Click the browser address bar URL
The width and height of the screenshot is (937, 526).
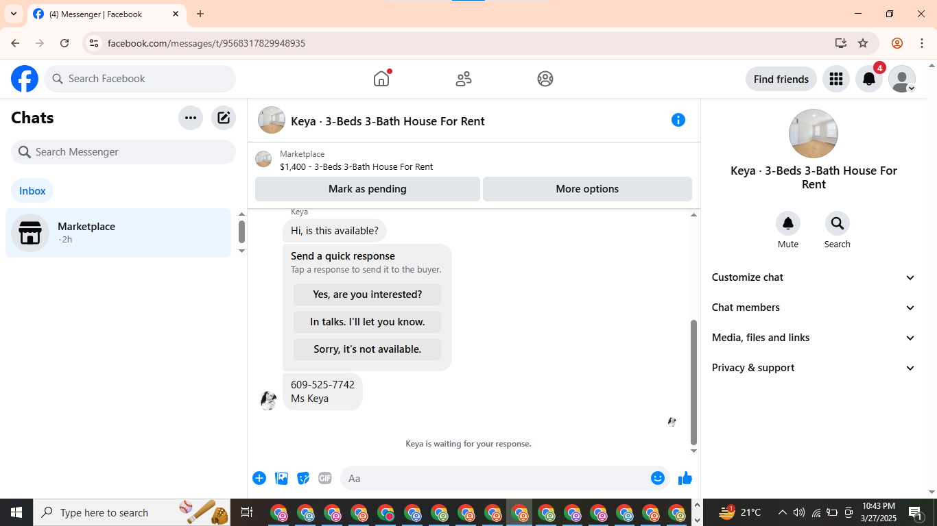pos(206,43)
